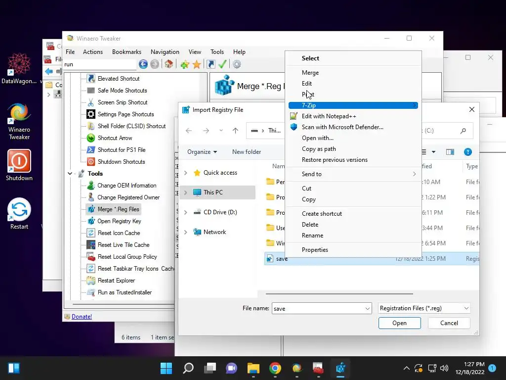The height and width of the screenshot is (380, 506).
Task: Select Screen Snip Shortcut entry
Action: click(x=123, y=102)
